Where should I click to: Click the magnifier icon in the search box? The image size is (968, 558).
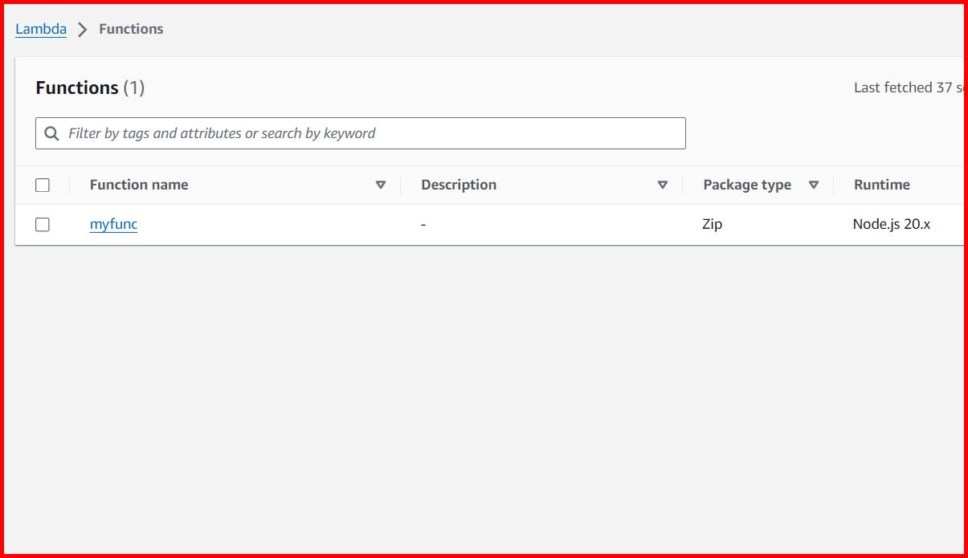point(52,132)
